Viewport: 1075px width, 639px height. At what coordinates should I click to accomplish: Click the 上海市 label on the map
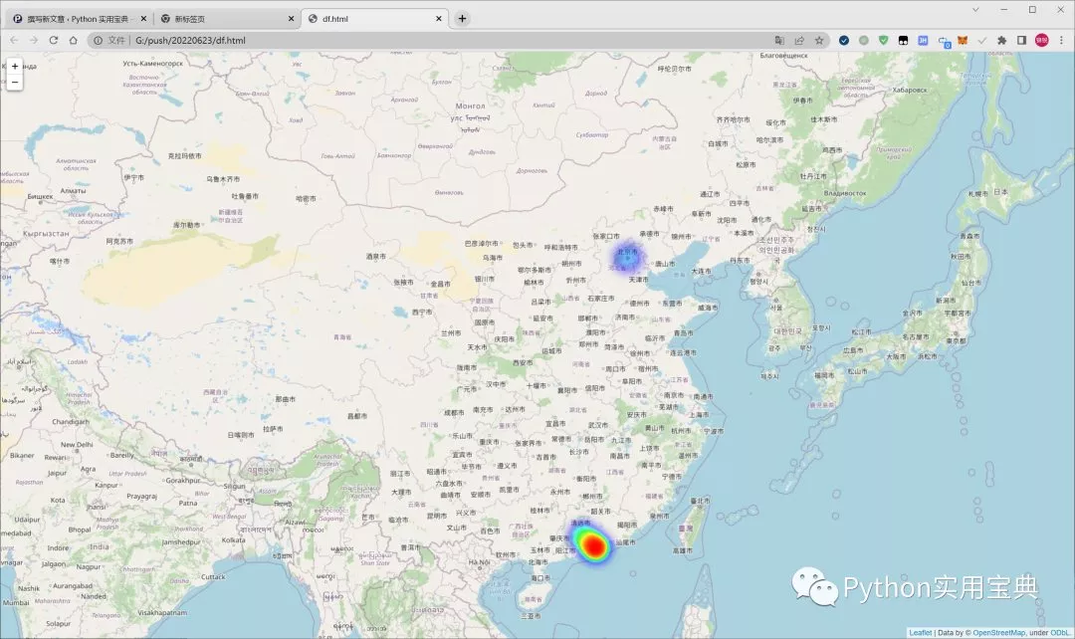click(x=699, y=415)
